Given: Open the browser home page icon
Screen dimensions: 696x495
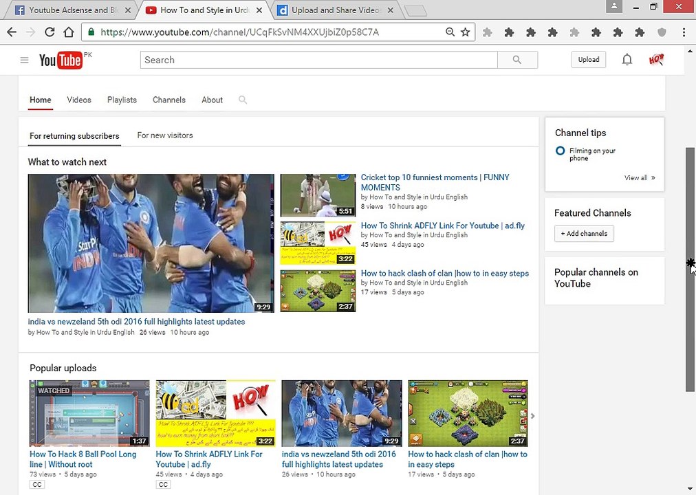Looking at the screenshot, I should pos(68,32).
